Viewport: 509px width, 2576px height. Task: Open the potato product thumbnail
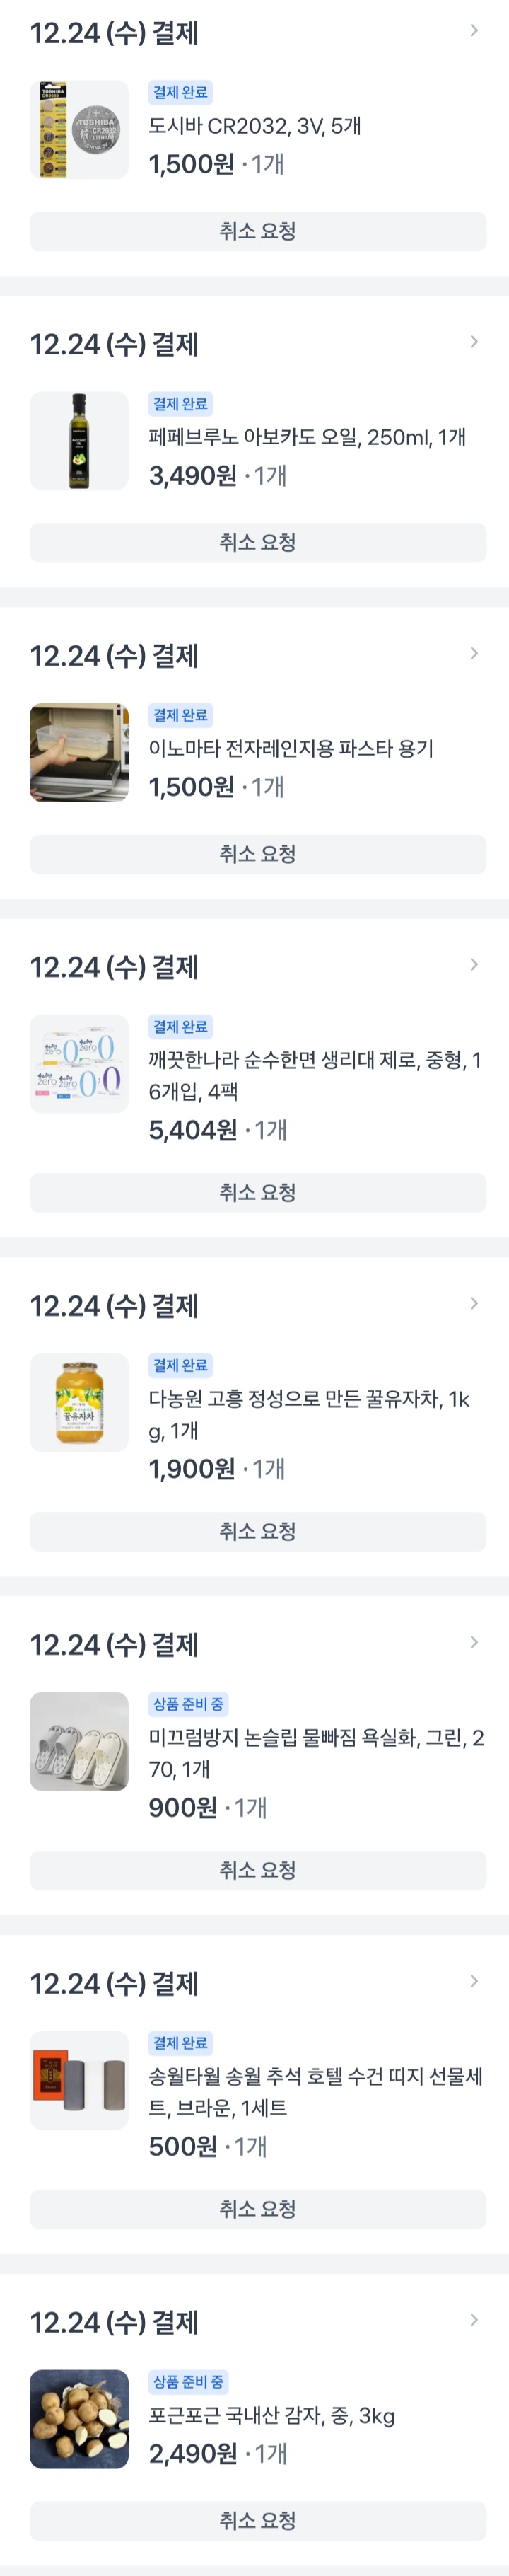click(x=79, y=2419)
